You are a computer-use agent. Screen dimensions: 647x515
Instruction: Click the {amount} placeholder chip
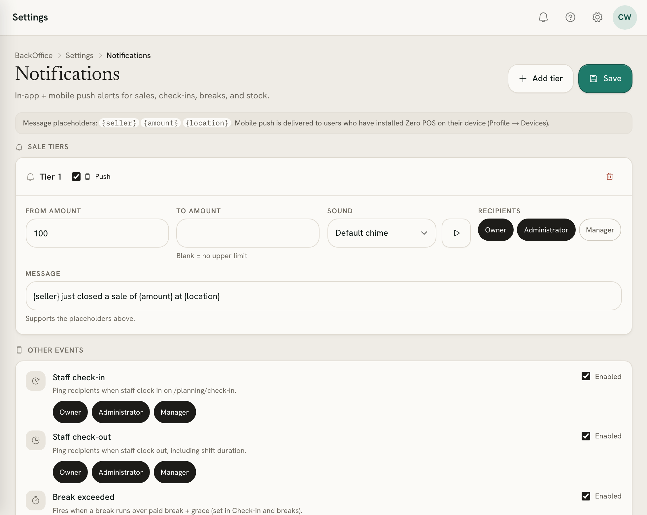[x=161, y=123]
